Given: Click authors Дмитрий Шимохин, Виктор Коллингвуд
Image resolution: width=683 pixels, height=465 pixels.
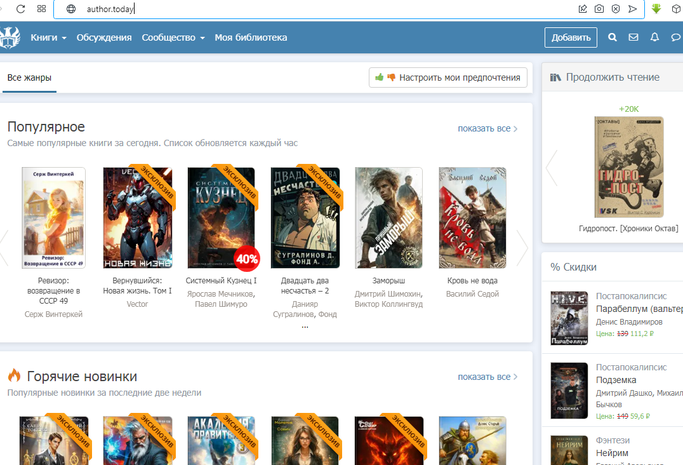Looking at the screenshot, I should click(x=388, y=299).
